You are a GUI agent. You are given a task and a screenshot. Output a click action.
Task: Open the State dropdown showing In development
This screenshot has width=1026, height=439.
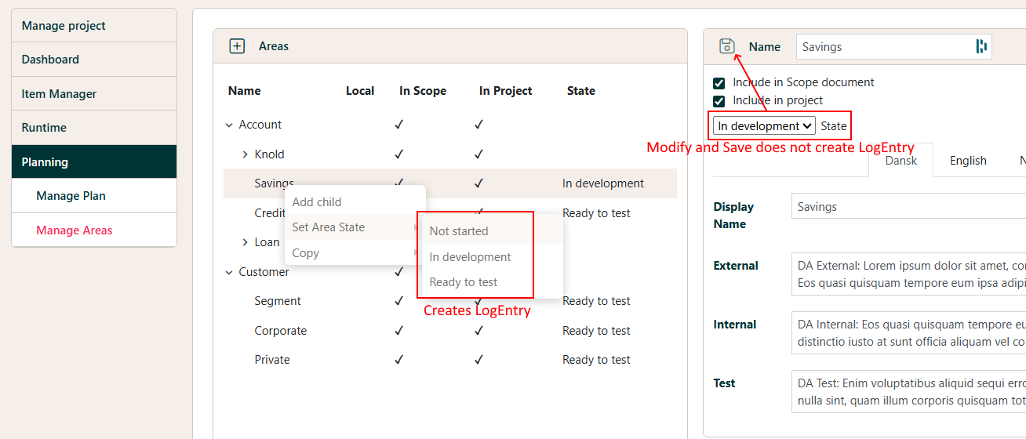[x=764, y=125]
